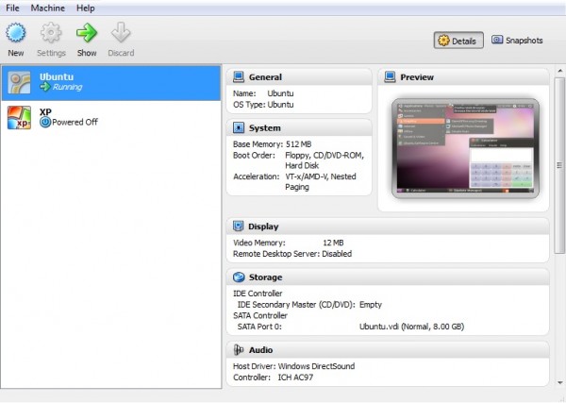Click the green Show arrow icon
This screenshot has height=403, width=566.
pyautogui.click(x=87, y=33)
